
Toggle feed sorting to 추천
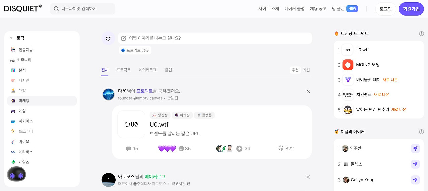(295, 70)
